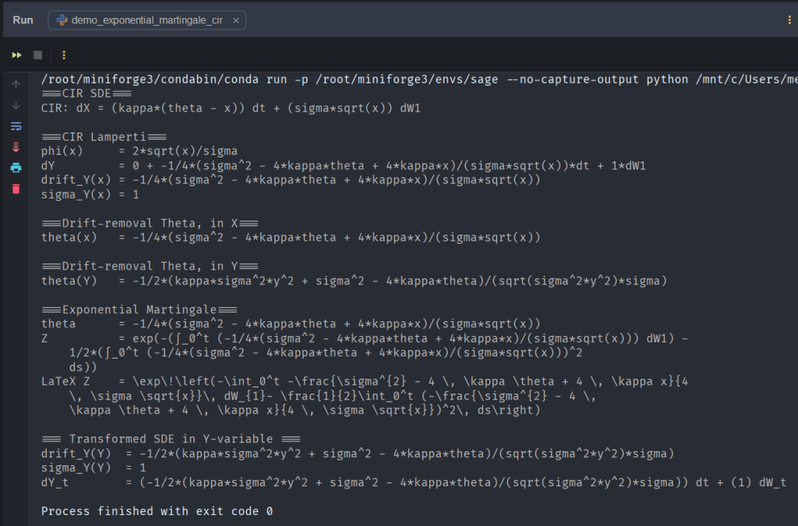Image resolution: width=798 pixels, height=526 pixels.
Task: Click the Run tool window title
Action: (23, 20)
